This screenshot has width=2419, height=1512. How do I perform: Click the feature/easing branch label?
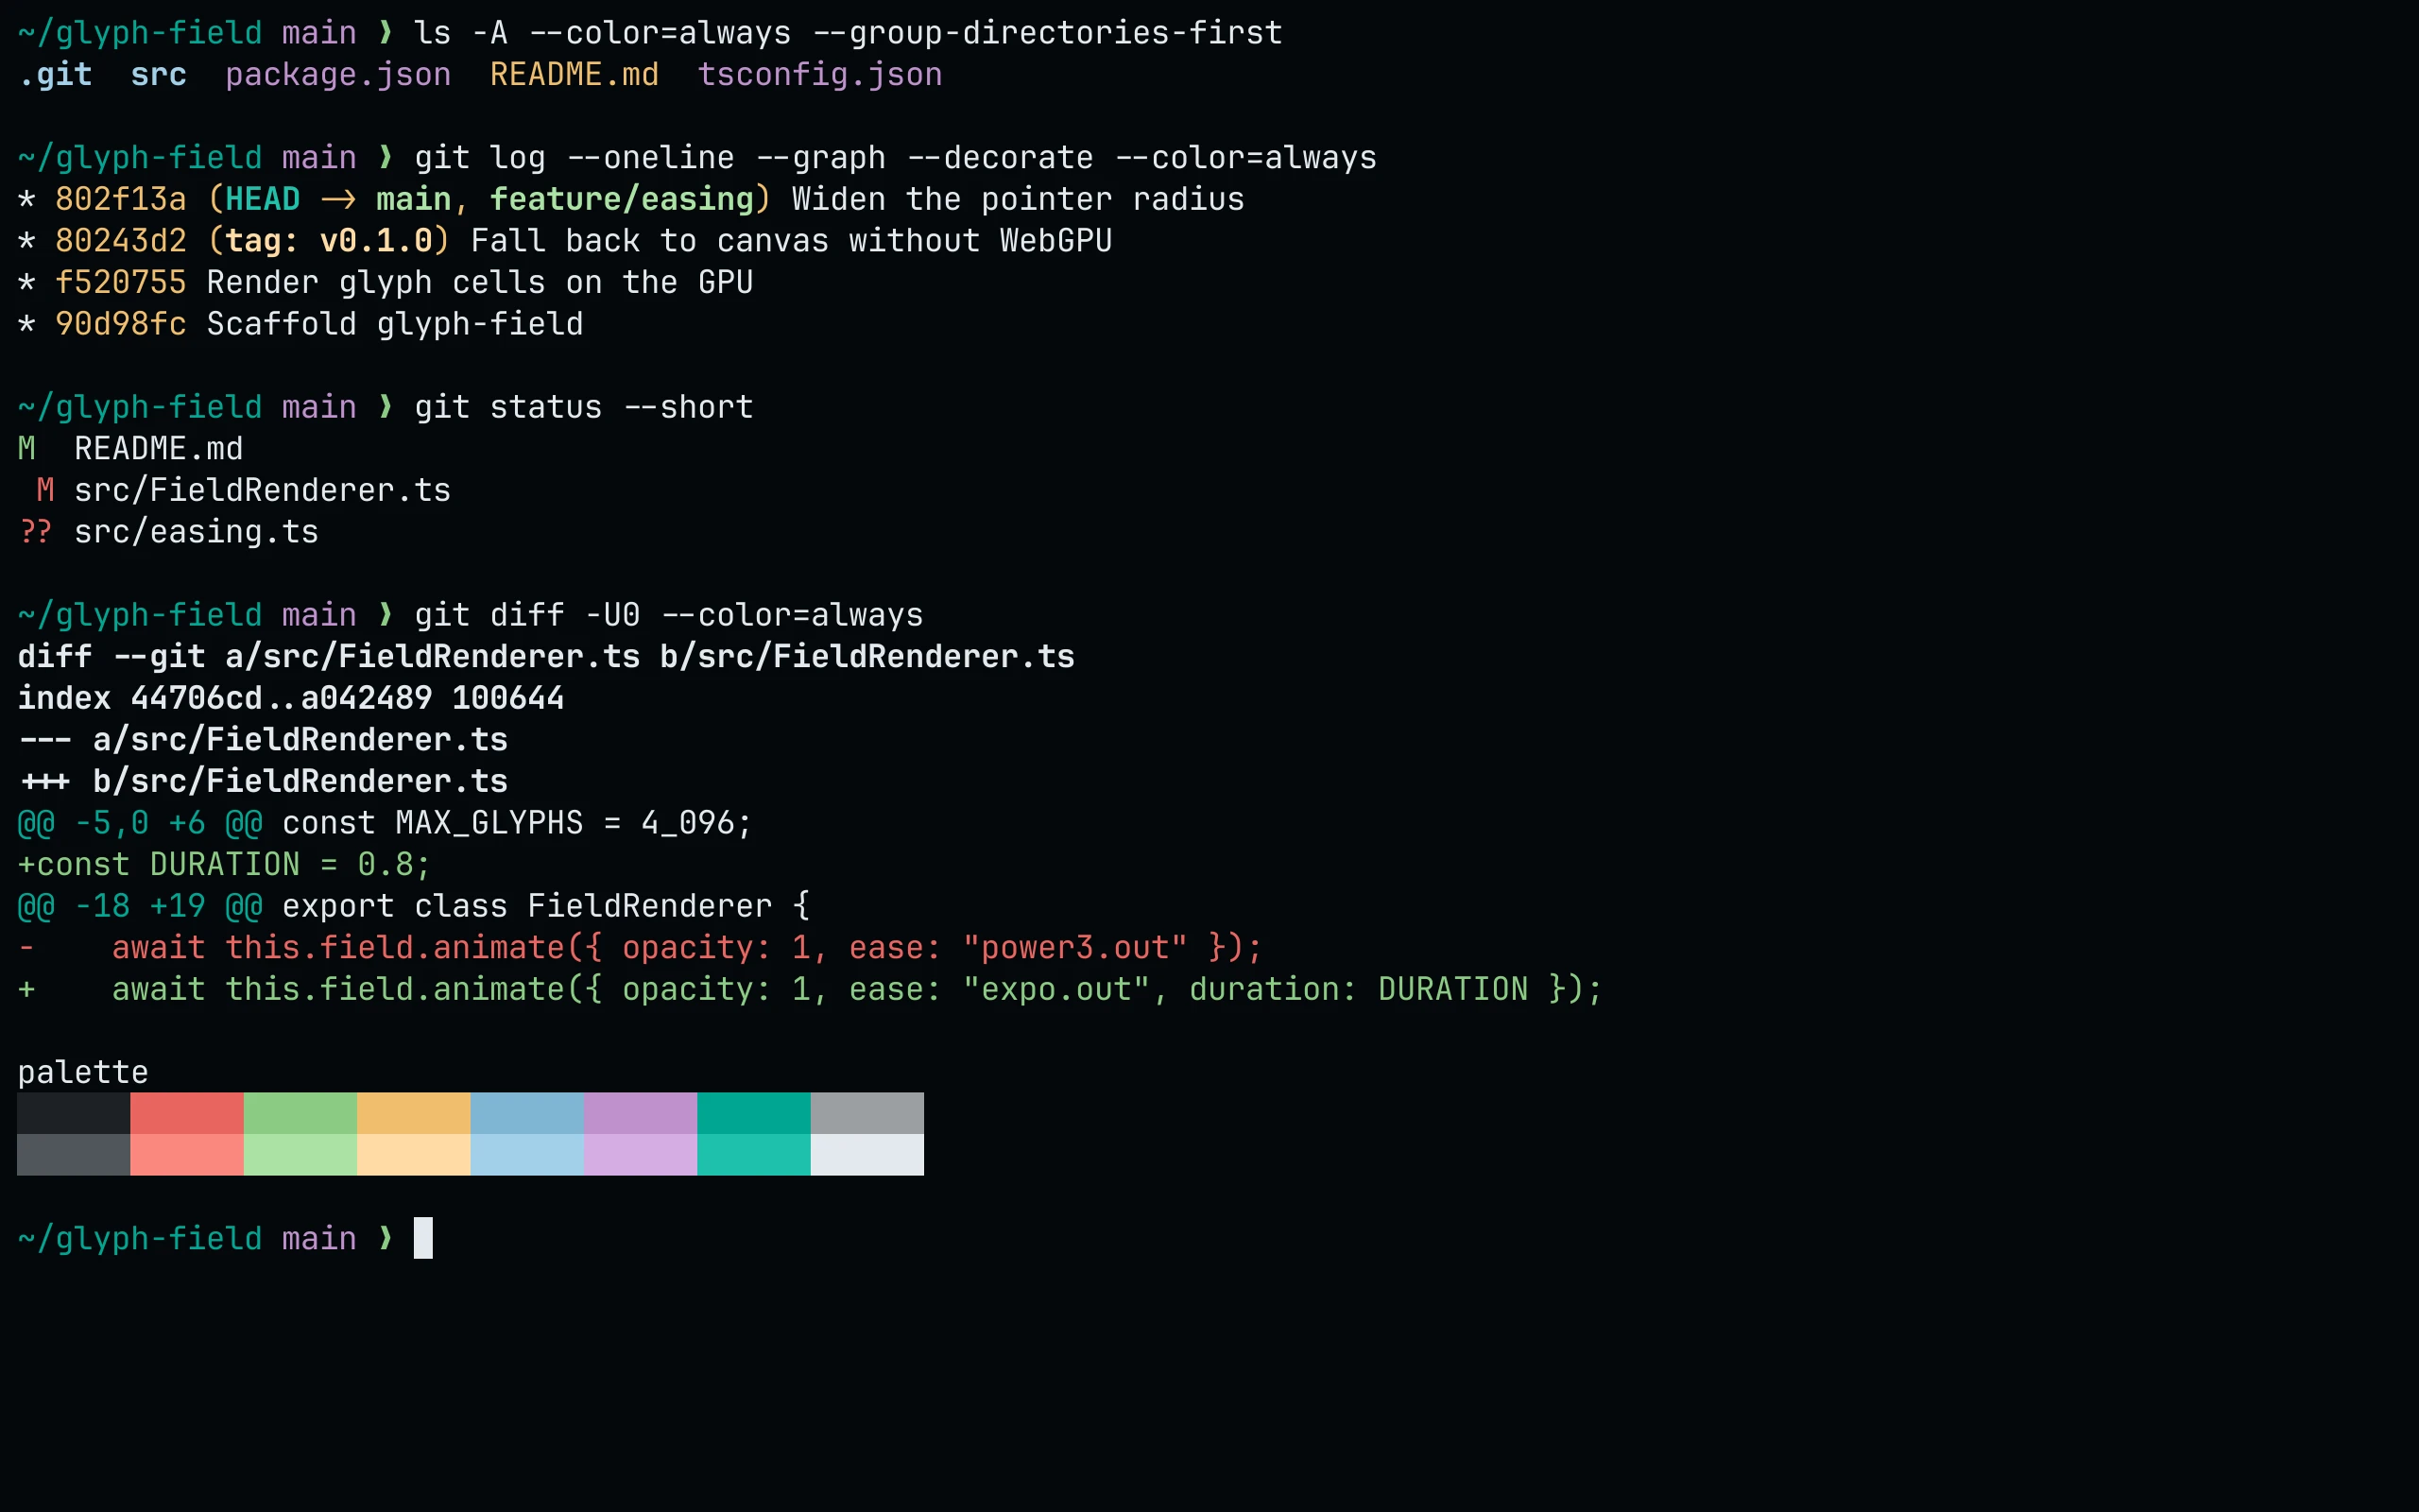[622, 199]
